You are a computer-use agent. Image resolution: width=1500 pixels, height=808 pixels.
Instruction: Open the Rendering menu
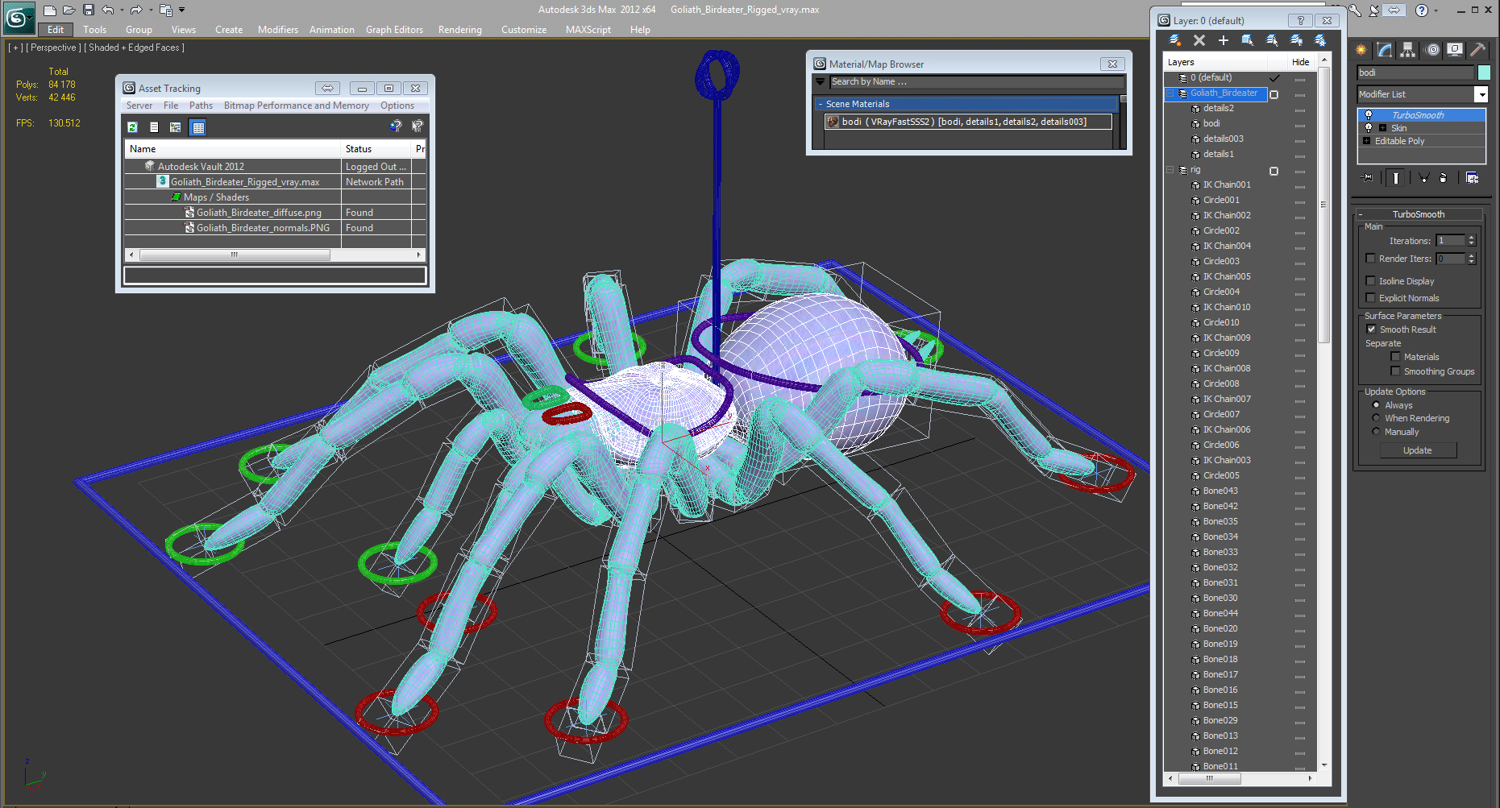point(460,30)
